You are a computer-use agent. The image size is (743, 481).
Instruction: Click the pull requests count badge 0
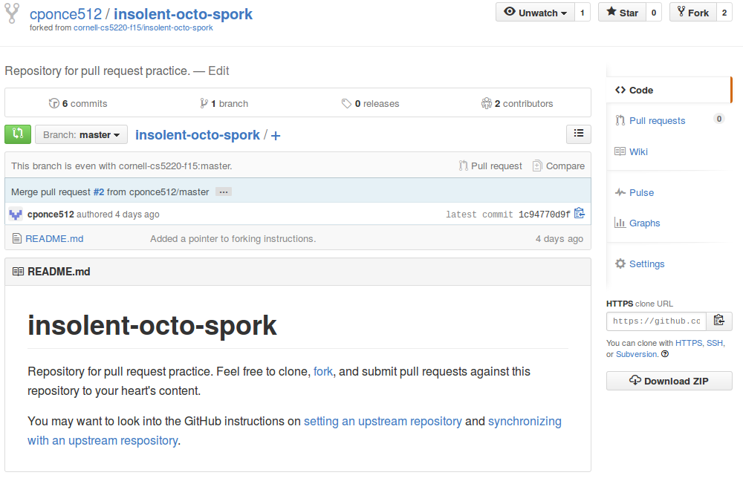point(718,119)
